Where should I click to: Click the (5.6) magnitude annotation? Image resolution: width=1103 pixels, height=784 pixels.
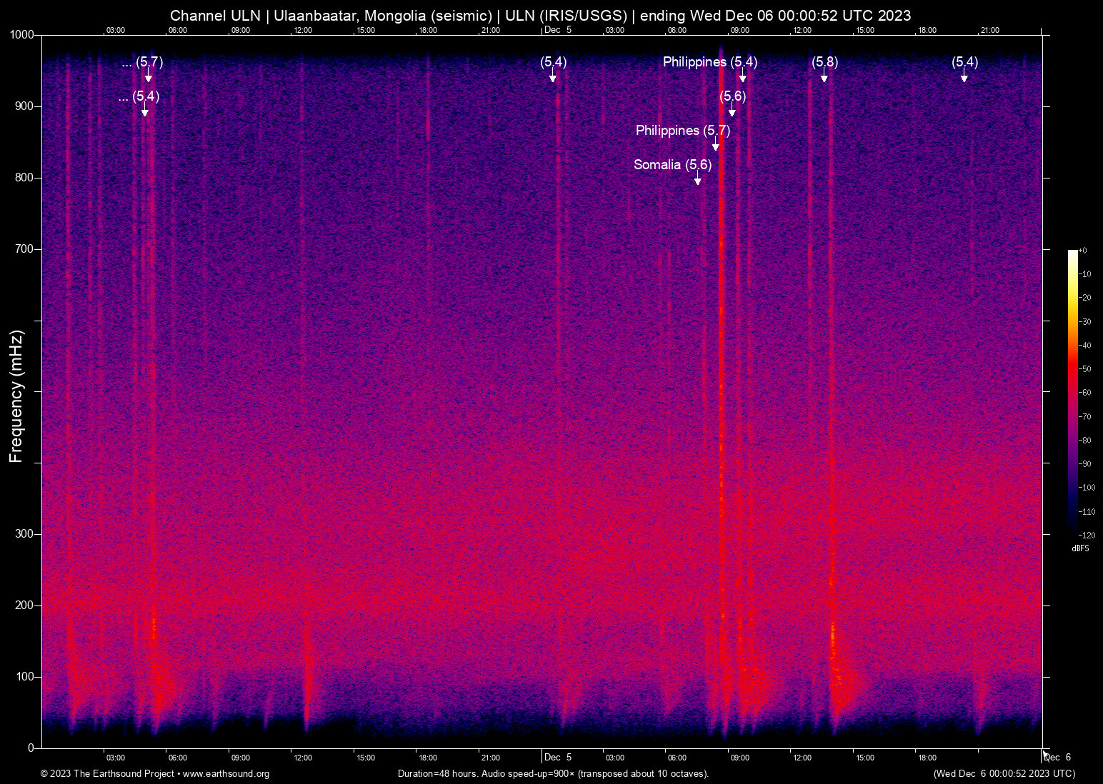click(732, 111)
